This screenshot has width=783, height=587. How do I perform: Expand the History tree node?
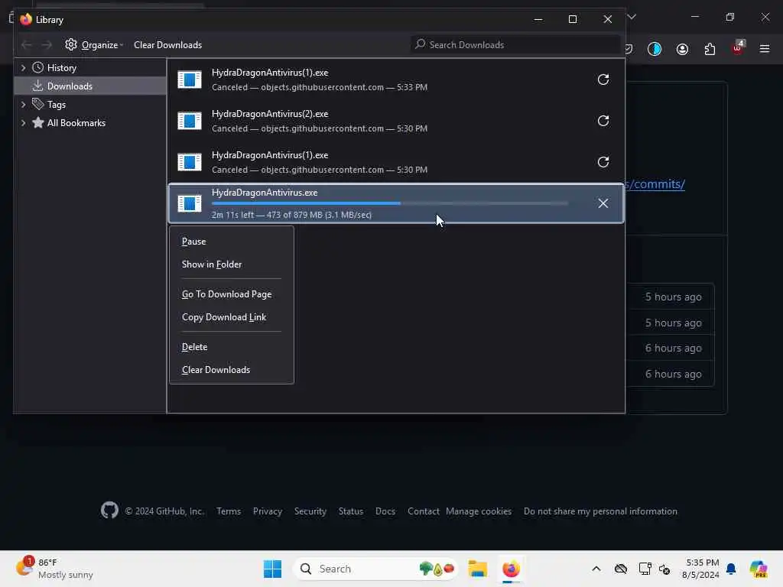(23, 67)
